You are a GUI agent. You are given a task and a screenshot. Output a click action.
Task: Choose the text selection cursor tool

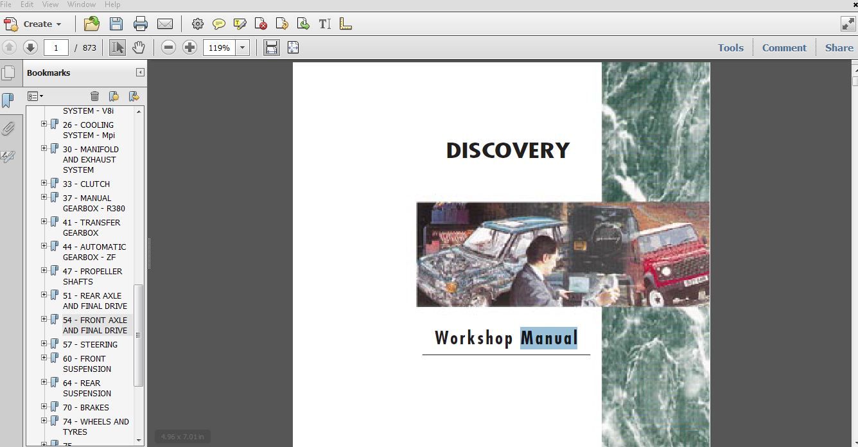click(x=118, y=48)
